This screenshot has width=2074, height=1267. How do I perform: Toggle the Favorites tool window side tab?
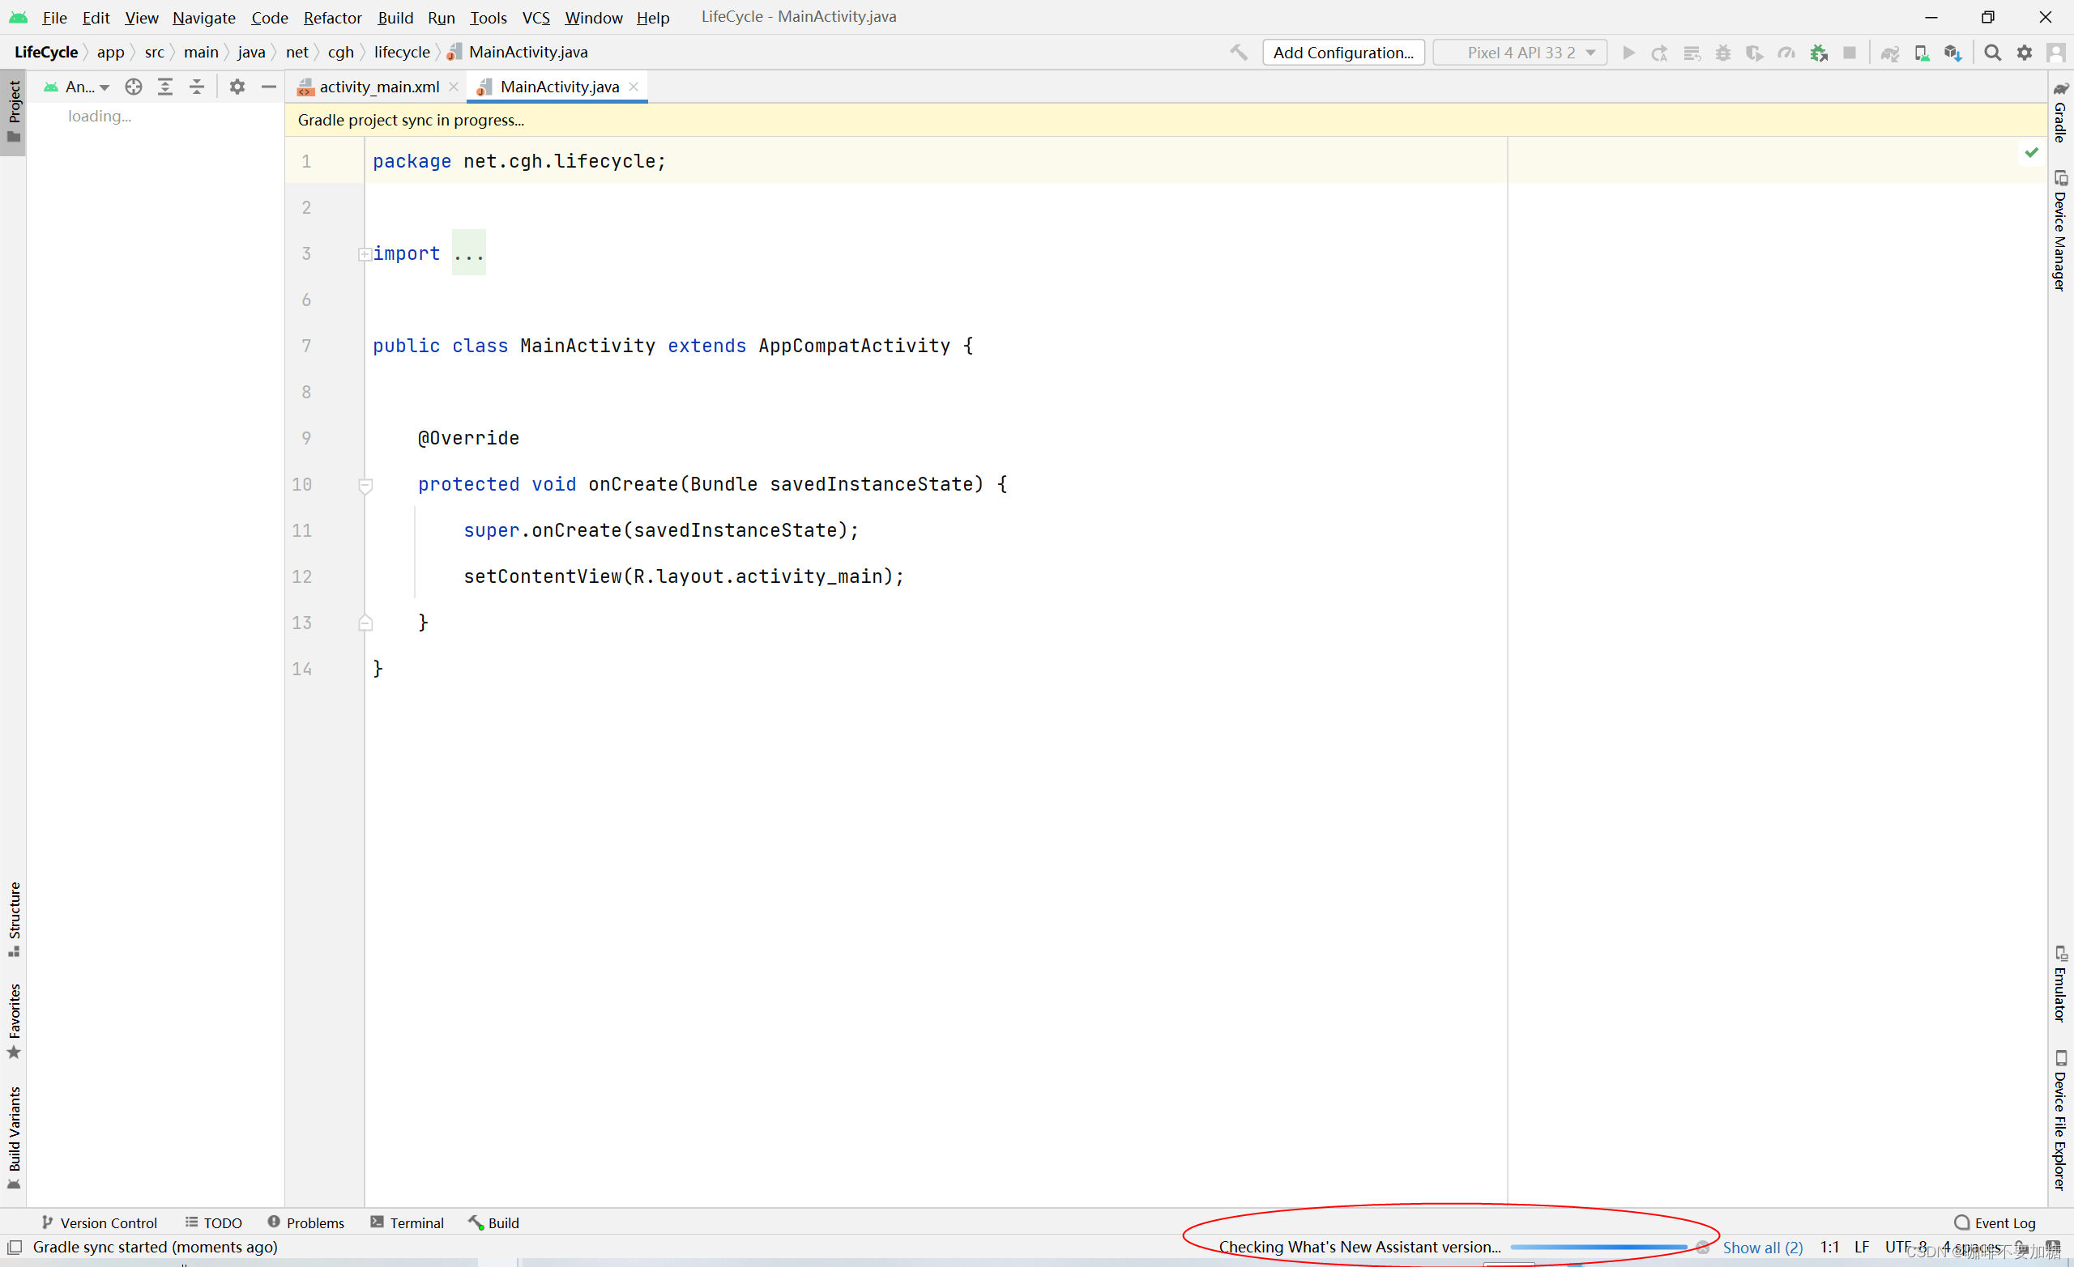coord(14,1022)
